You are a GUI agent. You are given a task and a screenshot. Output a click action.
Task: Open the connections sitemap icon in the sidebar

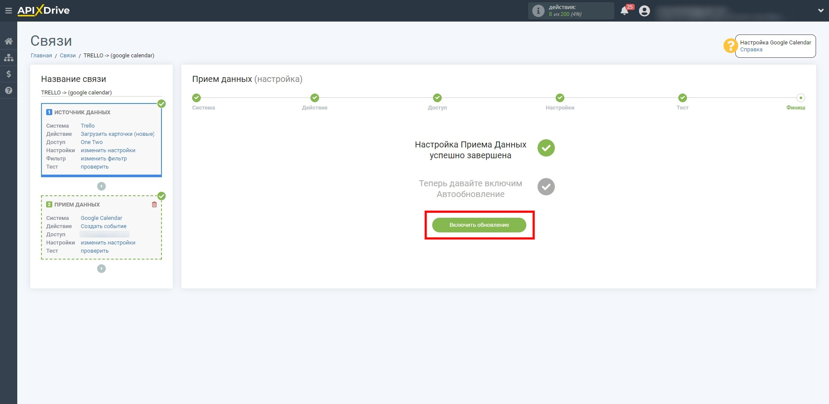9,58
